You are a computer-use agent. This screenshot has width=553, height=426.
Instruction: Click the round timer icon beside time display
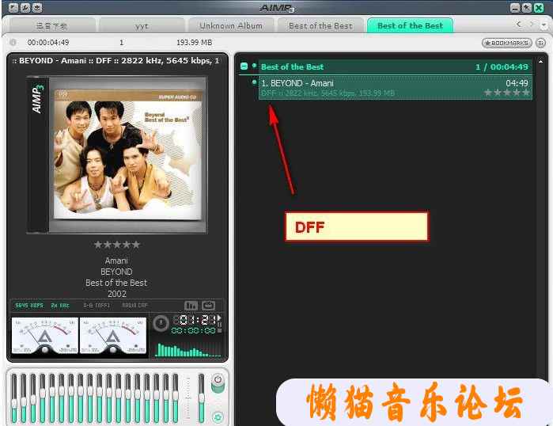coord(161,323)
